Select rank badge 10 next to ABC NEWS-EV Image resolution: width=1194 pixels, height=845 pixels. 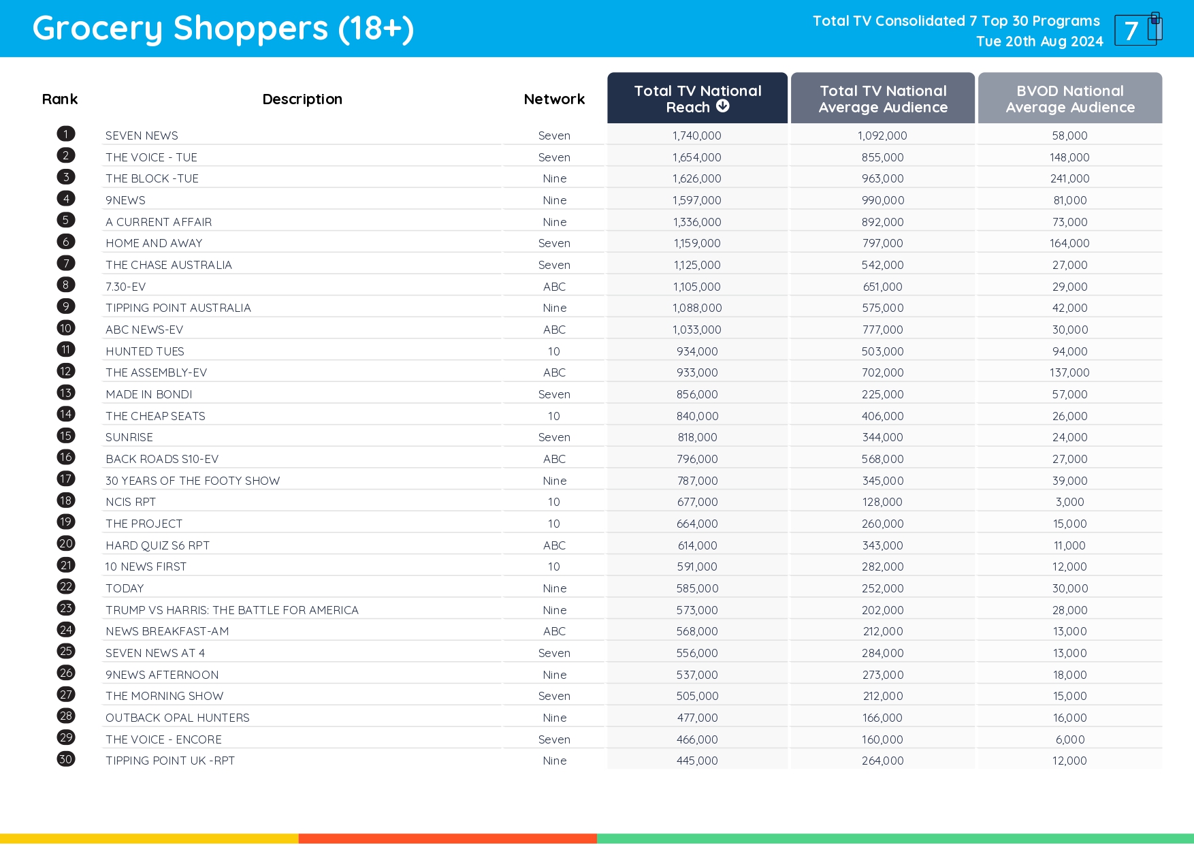65,328
